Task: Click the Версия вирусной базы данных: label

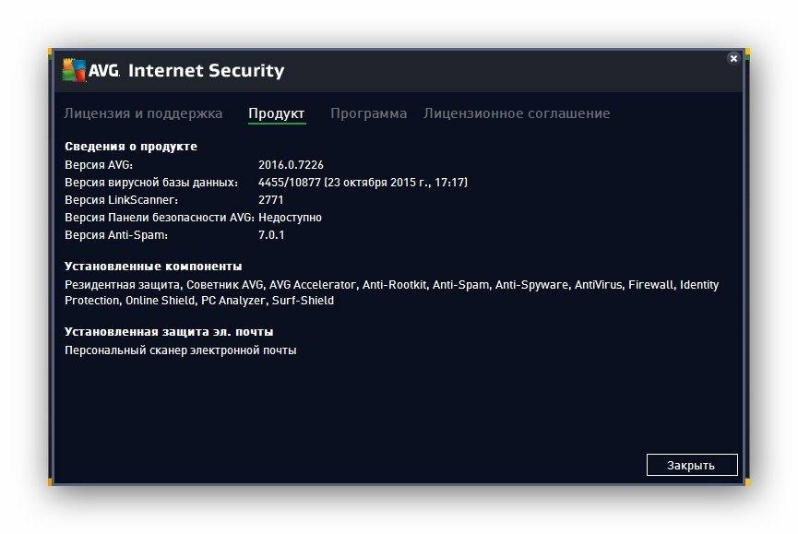Action: click(151, 182)
